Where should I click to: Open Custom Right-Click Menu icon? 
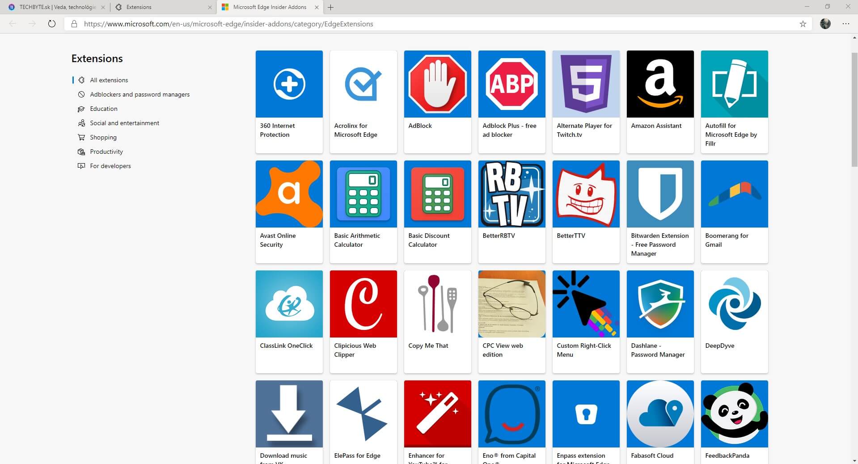[x=586, y=304]
